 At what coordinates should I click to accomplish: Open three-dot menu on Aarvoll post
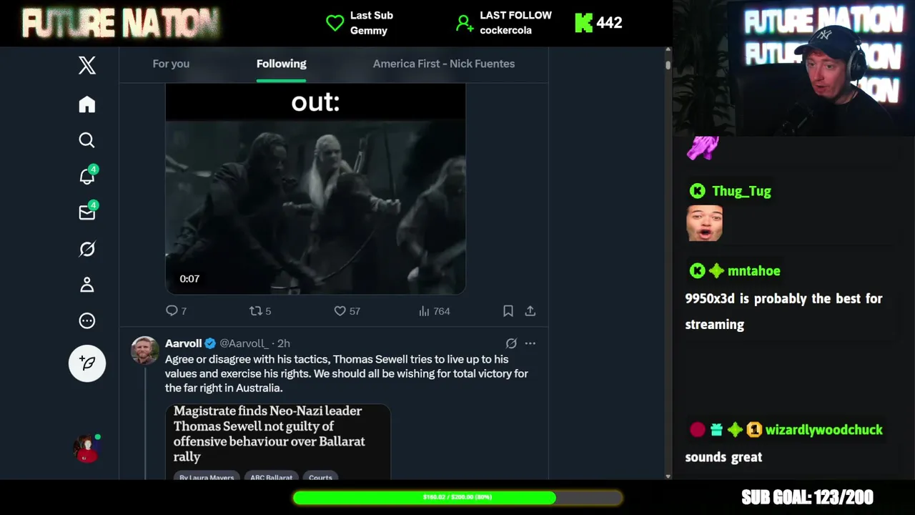(x=530, y=343)
